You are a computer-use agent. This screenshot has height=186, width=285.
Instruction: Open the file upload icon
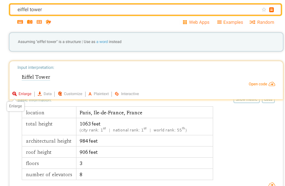(48, 22)
